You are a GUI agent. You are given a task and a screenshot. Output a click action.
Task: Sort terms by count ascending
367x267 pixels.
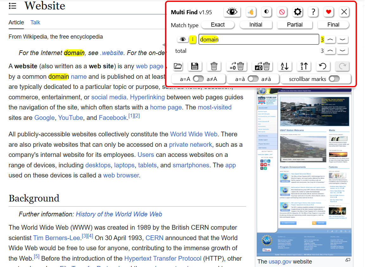(x=304, y=66)
